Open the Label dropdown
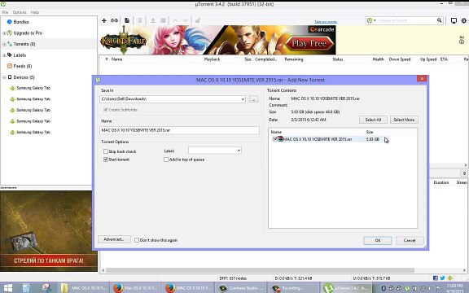The image size is (469, 293). (239, 151)
